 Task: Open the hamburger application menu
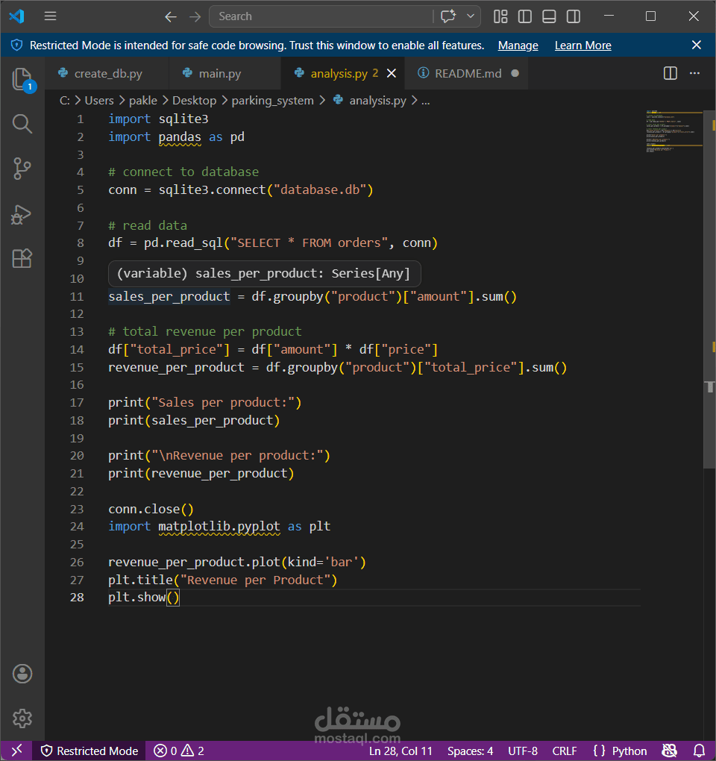pyautogui.click(x=51, y=16)
